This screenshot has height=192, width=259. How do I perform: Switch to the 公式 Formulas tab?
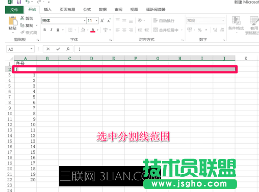click(87, 10)
